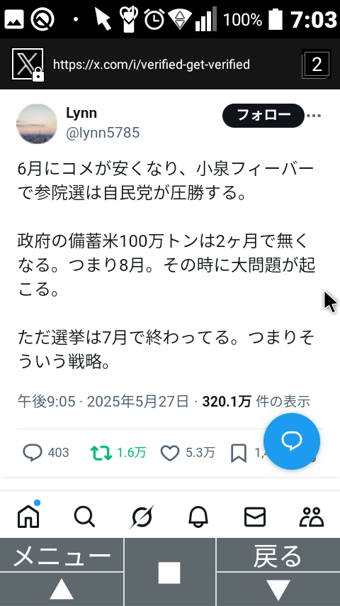This screenshot has width=340, height=606.
Task: Open the three-dot more options menu
Action: 314,116
